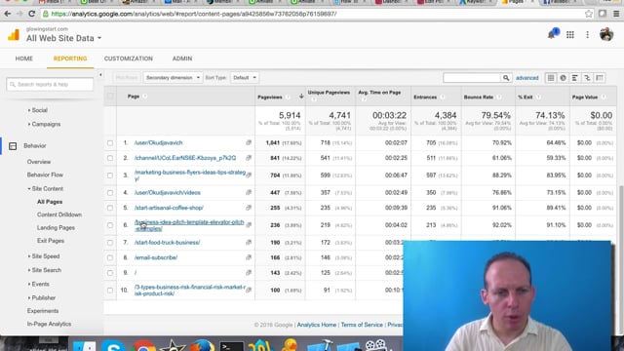This screenshot has width=624, height=351.
Task: Expand the Site Speed section
Action: point(44,256)
